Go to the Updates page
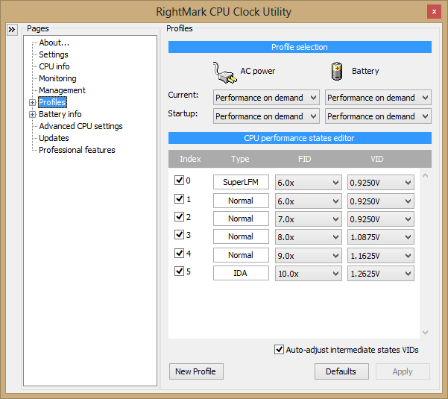This screenshot has width=448, height=399. (x=54, y=138)
